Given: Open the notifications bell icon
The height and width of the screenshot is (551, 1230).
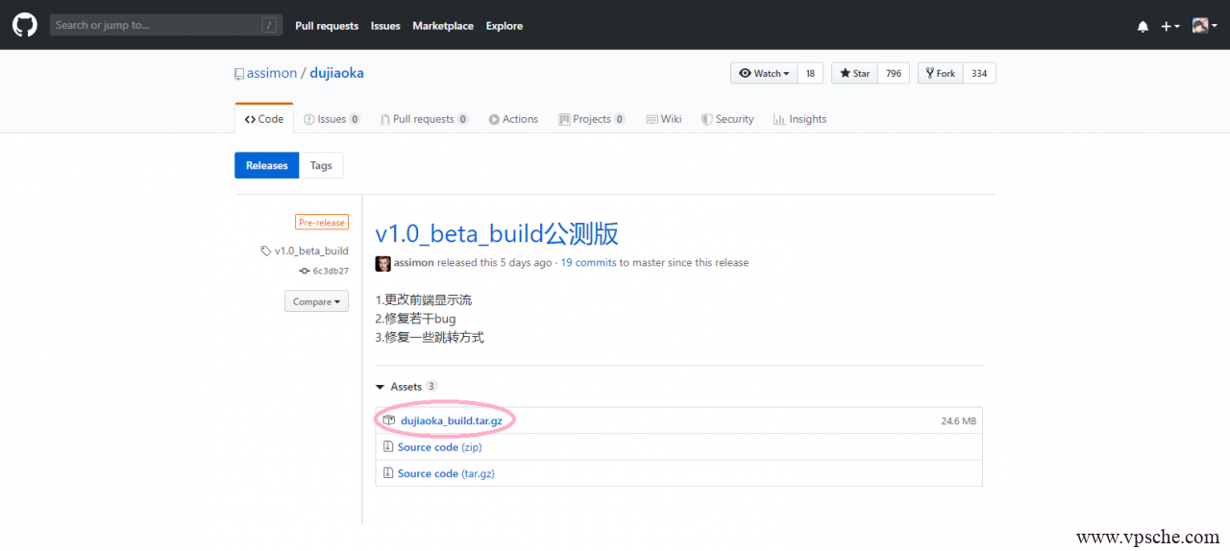Looking at the screenshot, I should pyautogui.click(x=1143, y=26).
